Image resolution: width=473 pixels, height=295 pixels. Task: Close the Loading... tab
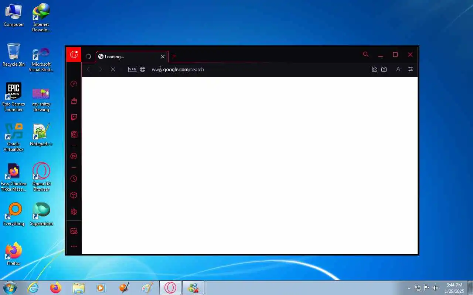[x=163, y=56]
